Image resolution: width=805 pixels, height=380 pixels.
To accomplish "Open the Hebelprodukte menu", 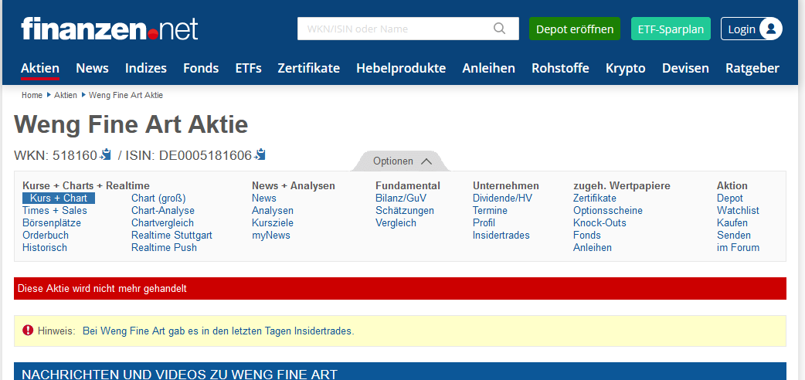I will [401, 68].
